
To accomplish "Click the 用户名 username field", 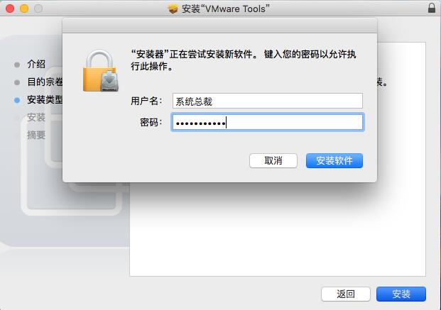I will click(x=268, y=101).
